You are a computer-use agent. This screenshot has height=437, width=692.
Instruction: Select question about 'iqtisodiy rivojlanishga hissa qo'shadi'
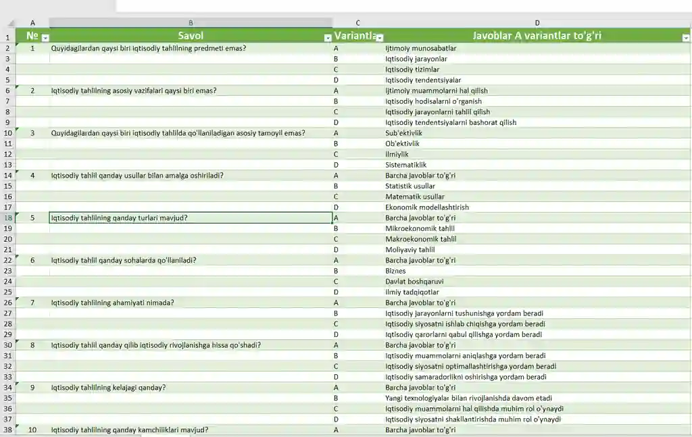coord(191,345)
